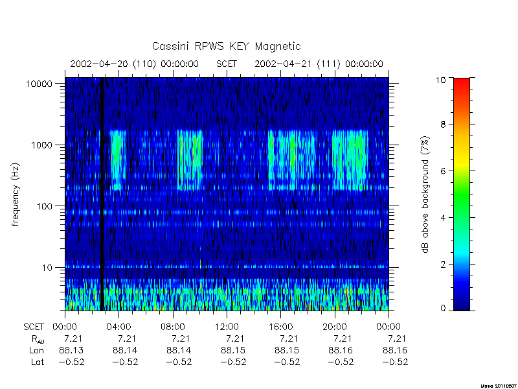This screenshot has height=389, width=518.
Task: Select the 4 colorbar tick label
Action: tap(443, 218)
